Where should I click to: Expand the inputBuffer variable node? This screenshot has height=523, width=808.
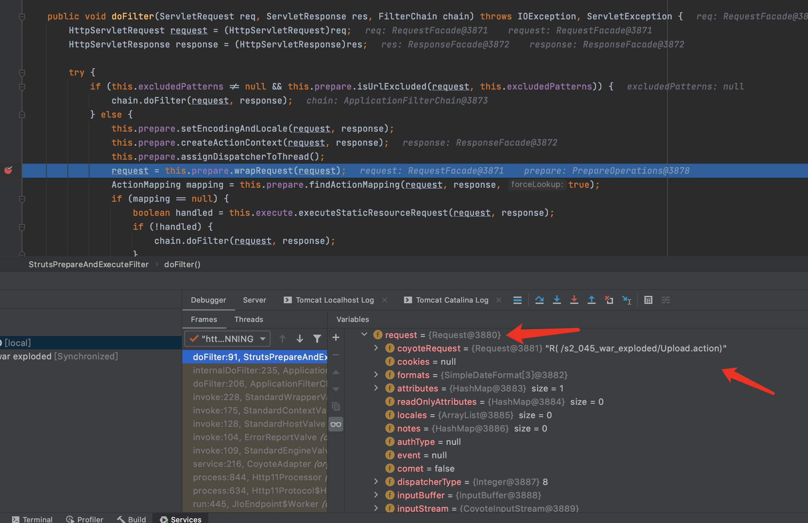[x=376, y=495]
